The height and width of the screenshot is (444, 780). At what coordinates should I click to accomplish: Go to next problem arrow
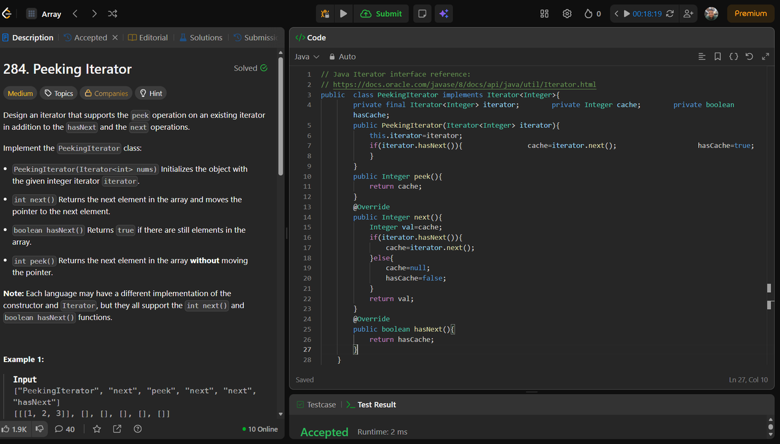pyautogui.click(x=94, y=14)
